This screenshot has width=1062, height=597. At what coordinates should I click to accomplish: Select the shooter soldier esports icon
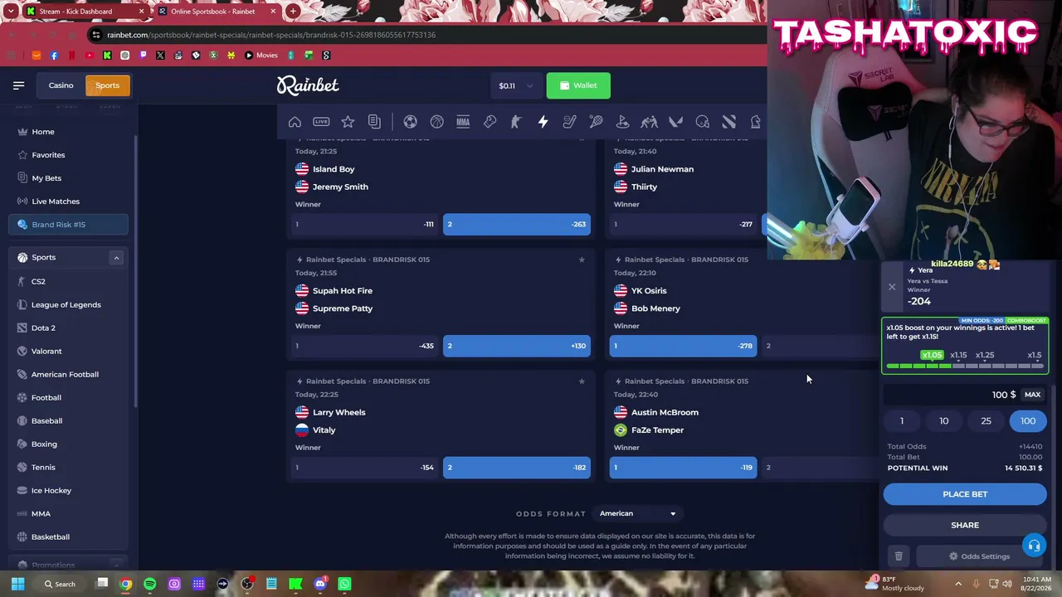(516, 122)
